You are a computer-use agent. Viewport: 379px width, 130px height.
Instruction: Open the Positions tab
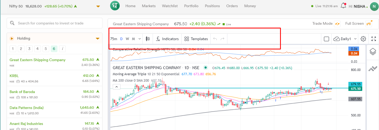(x=212, y=6)
